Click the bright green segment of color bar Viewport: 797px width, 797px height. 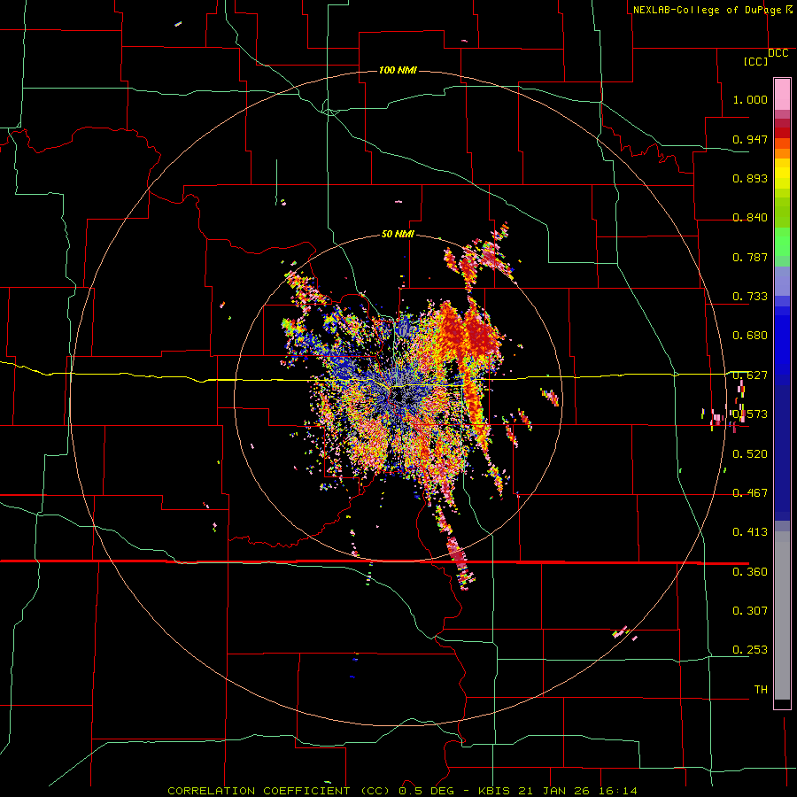click(782, 242)
